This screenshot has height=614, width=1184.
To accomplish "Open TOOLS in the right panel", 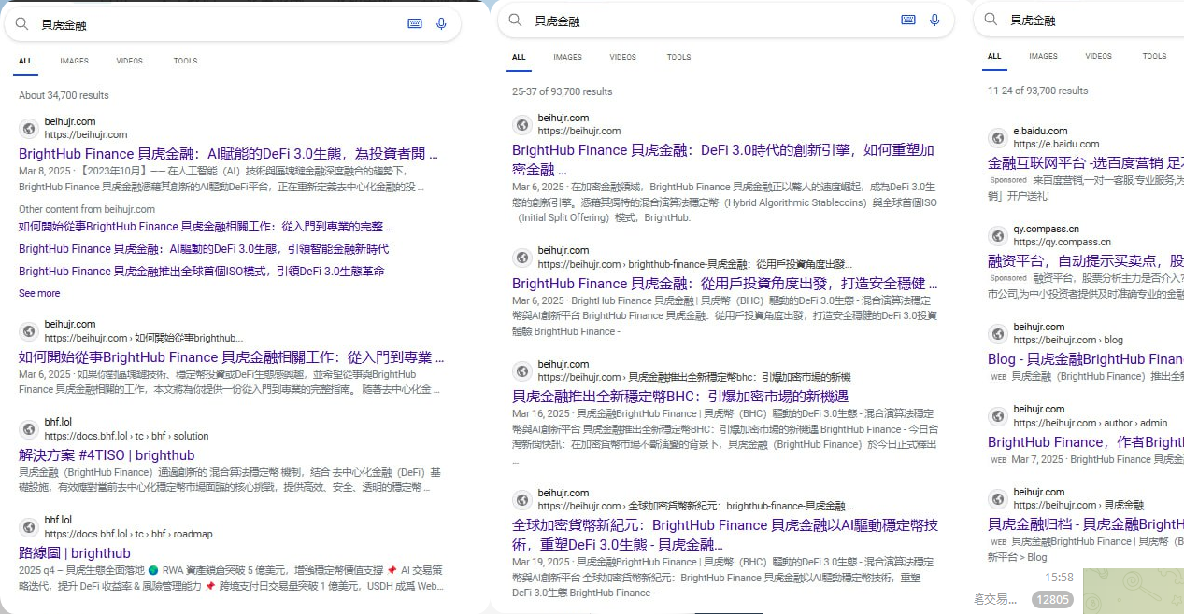I will click(1155, 57).
